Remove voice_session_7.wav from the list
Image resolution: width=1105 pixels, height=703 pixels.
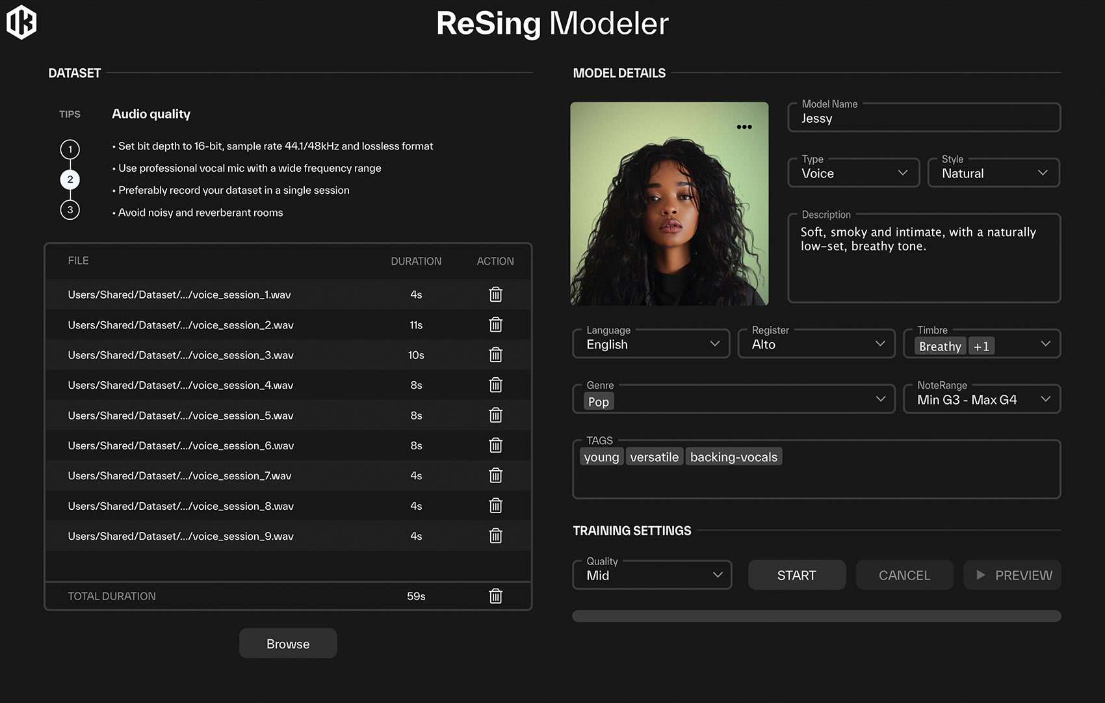[495, 475]
